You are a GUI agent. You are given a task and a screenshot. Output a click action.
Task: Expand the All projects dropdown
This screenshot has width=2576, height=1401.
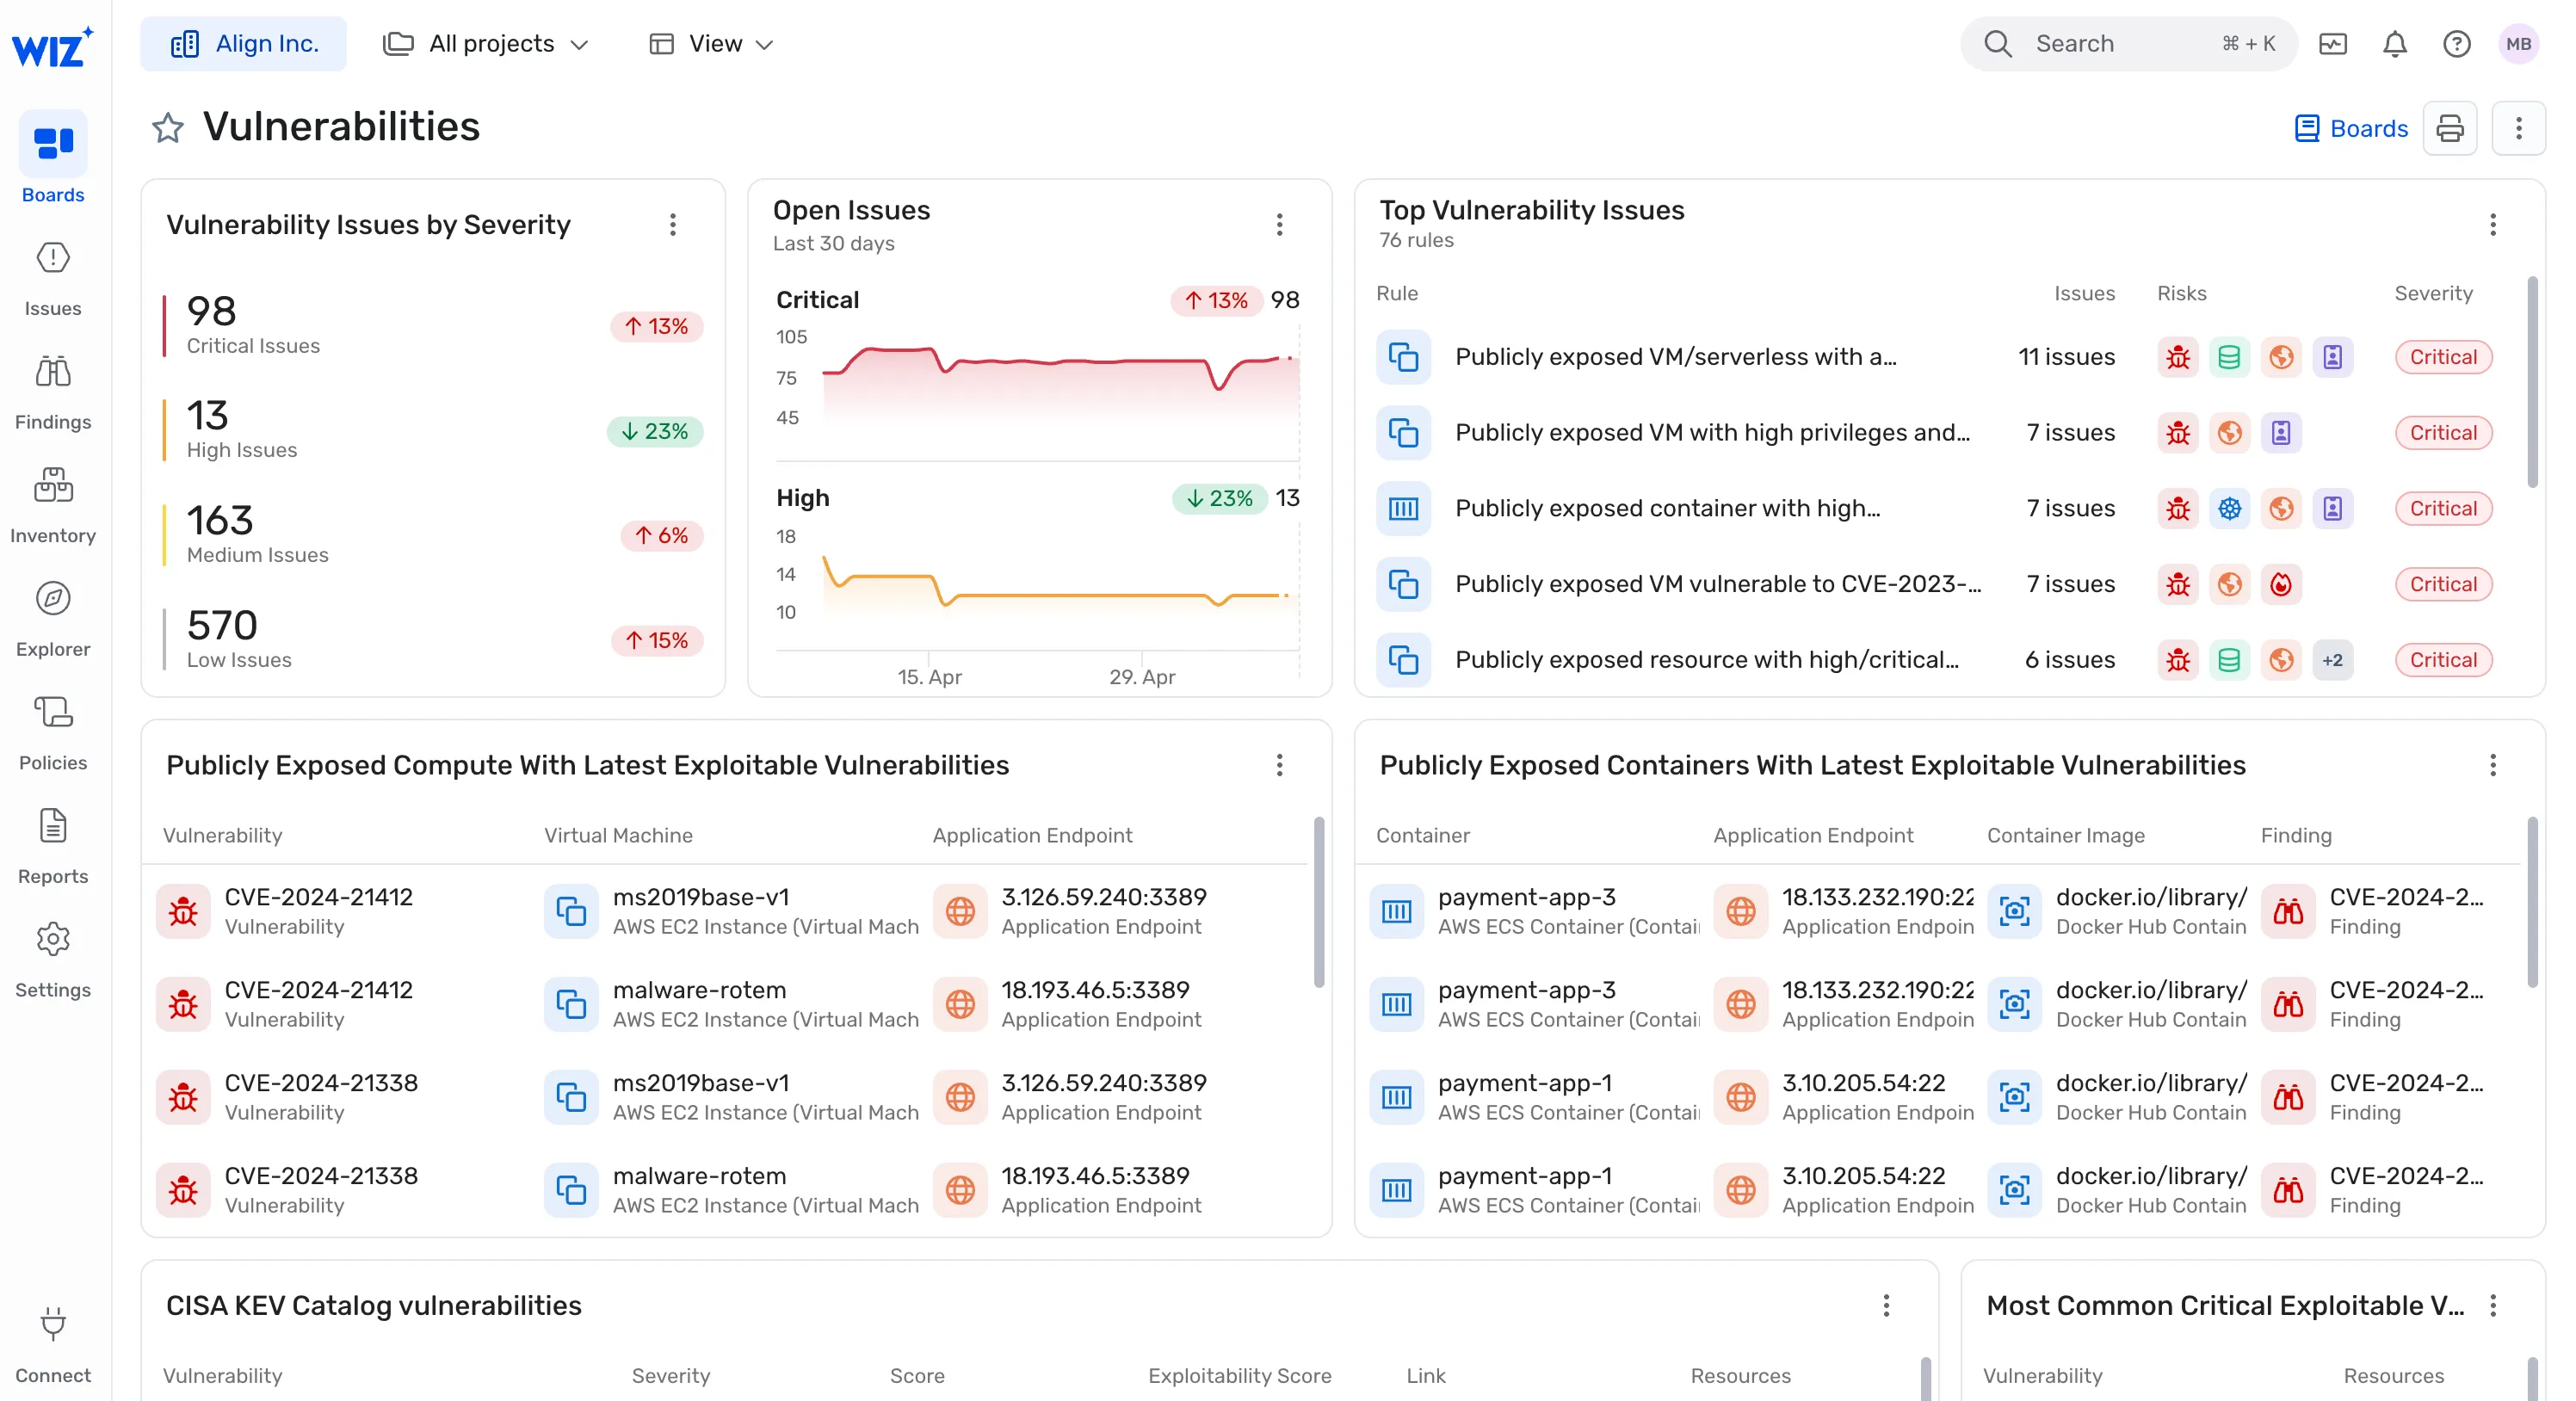click(x=486, y=44)
